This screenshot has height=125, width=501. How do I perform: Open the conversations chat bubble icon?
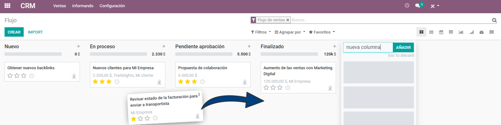point(418,6)
